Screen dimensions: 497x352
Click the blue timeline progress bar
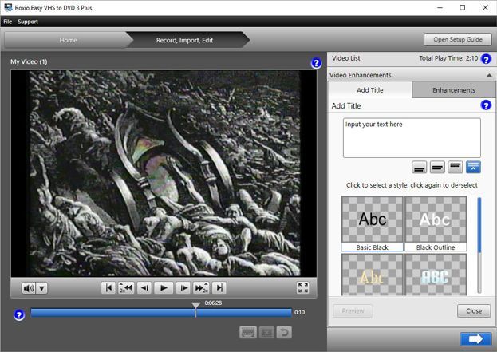click(x=160, y=313)
